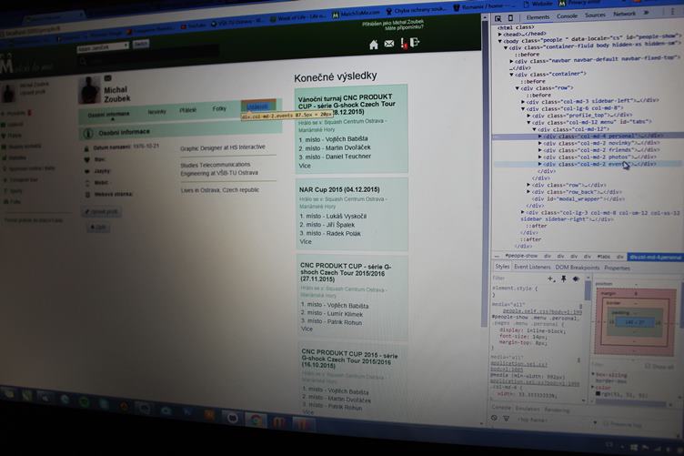Click Více link under Vánoční turnaj results
684x456 pixels.
pyautogui.click(x=306, y=167)
